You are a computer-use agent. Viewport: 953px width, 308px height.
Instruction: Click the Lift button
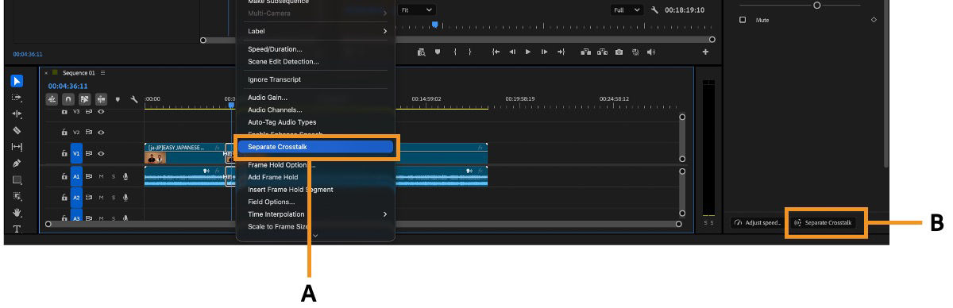pyautogui.click(x=585, y=52)
